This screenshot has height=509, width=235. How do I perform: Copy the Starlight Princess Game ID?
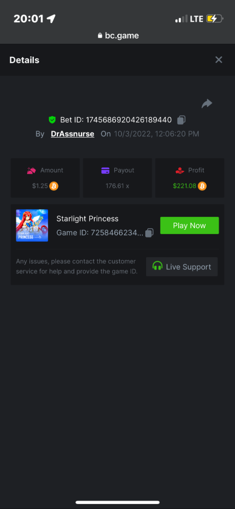(149, 232)
